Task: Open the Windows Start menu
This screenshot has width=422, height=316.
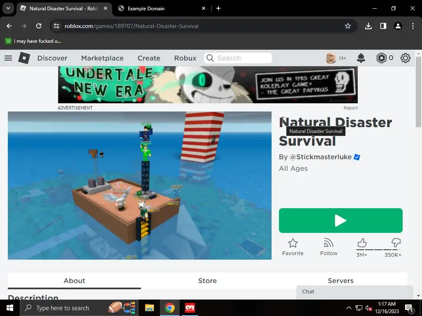Action: click(x=10, y=308)
